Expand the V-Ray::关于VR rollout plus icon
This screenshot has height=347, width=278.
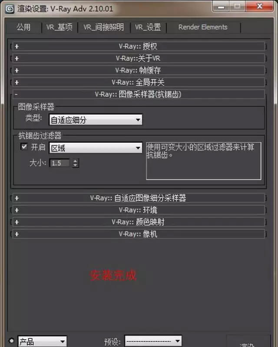[17, 59]
